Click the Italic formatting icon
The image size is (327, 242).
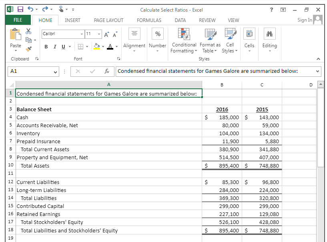pyautogui.click(x=55, y=46)
